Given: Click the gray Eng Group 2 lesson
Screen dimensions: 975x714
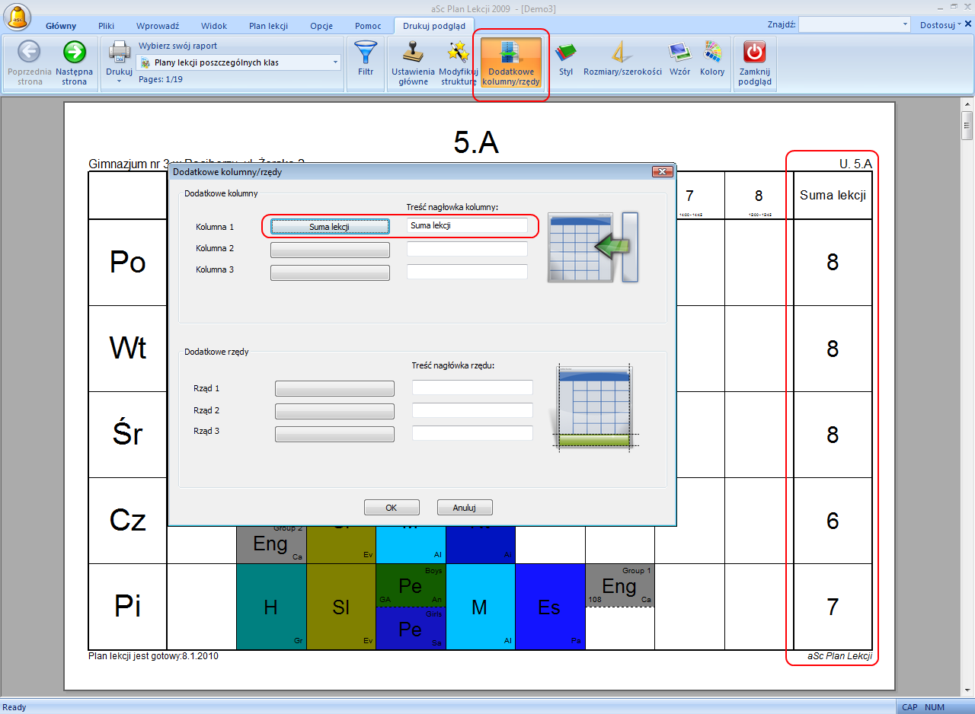Looking at the screenshot, I should coord(271,543).
